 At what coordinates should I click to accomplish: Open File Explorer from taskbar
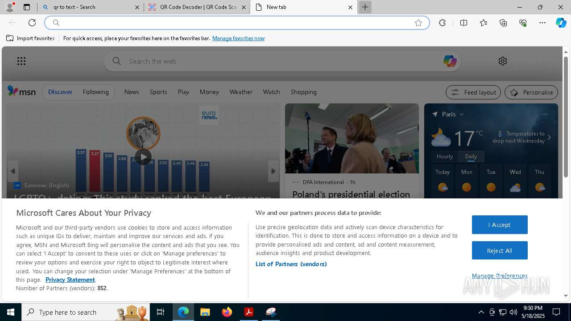click(x=205, y=312)
